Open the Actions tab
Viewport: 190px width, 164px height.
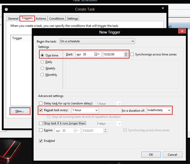pos(41,19)
